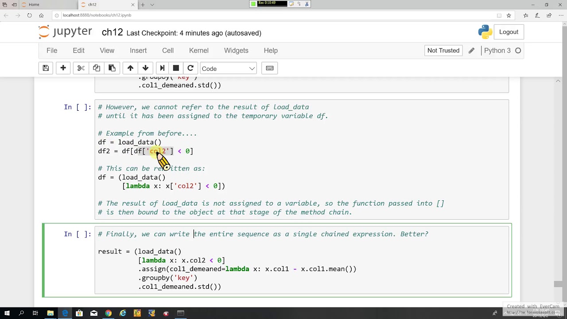The width and height of the screenshot is (567, 319).
Task: Click the Logout button
Action: (x=509, y=32)
